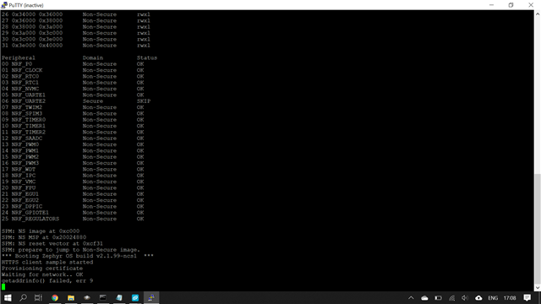Open the blue link app on taskbar
The image size is (541, 304).
(135, 298)
